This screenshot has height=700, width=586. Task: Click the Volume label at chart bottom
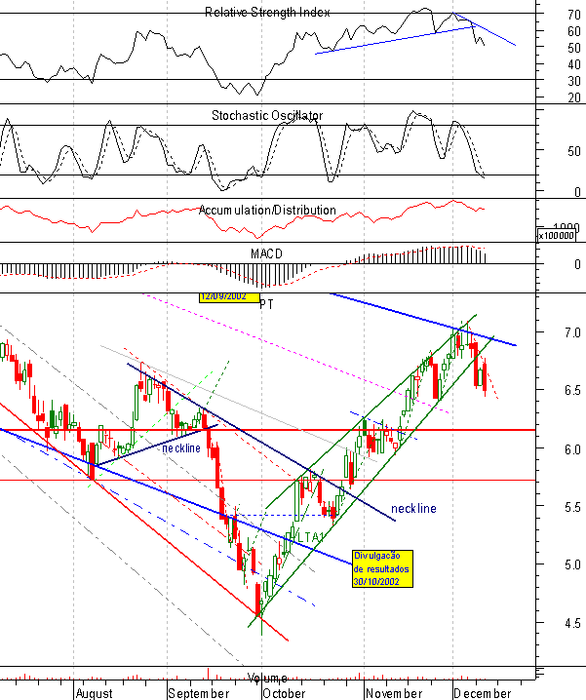(x=267, y=679)
